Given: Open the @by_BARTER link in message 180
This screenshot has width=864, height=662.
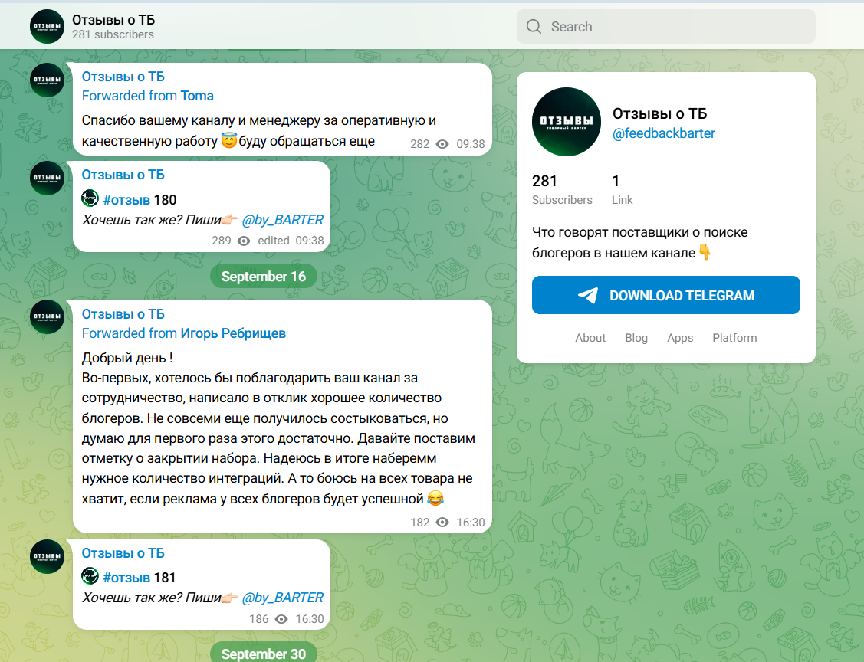Looking at the screenshot, I should pos(285,220).
